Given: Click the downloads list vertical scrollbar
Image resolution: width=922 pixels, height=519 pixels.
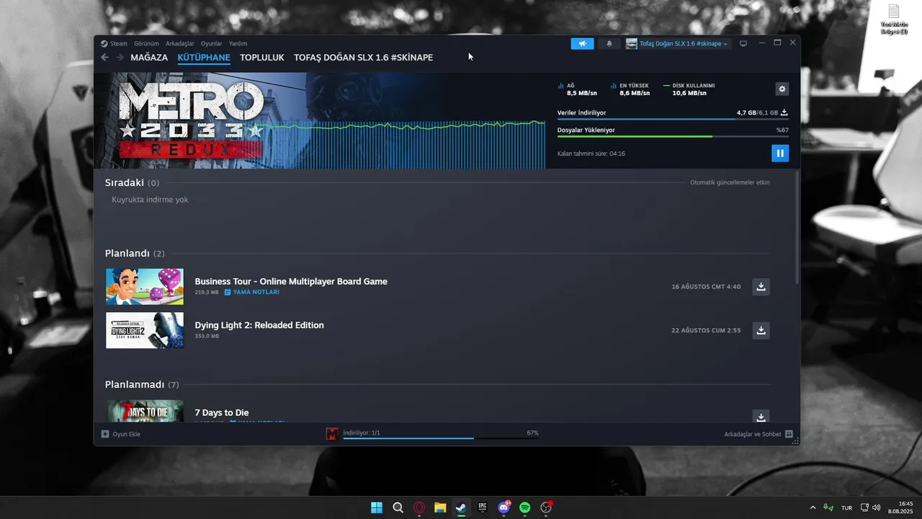Looking at the screenshot, I should tap(797, 227).
